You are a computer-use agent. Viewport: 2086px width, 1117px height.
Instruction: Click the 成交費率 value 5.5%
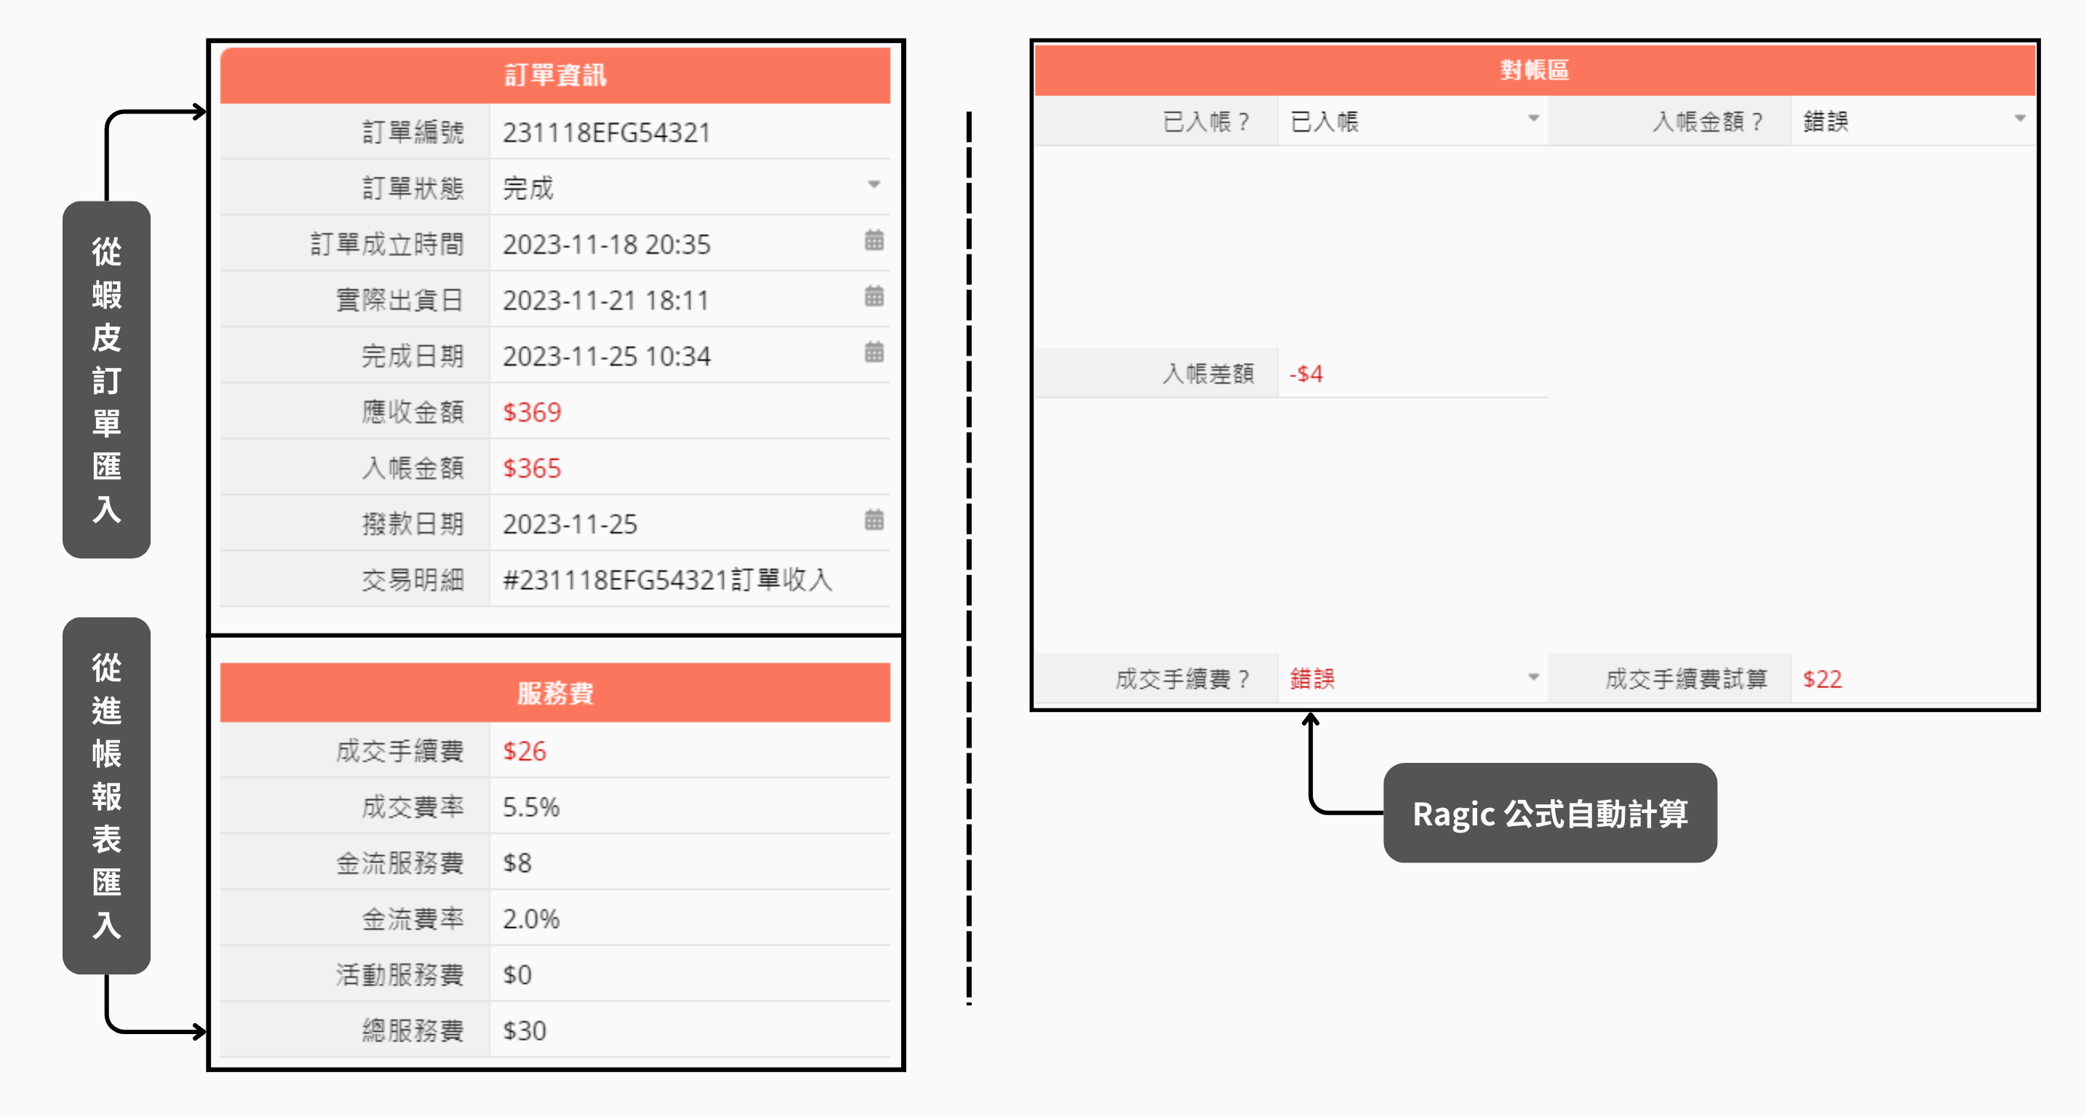click(531, 806)
